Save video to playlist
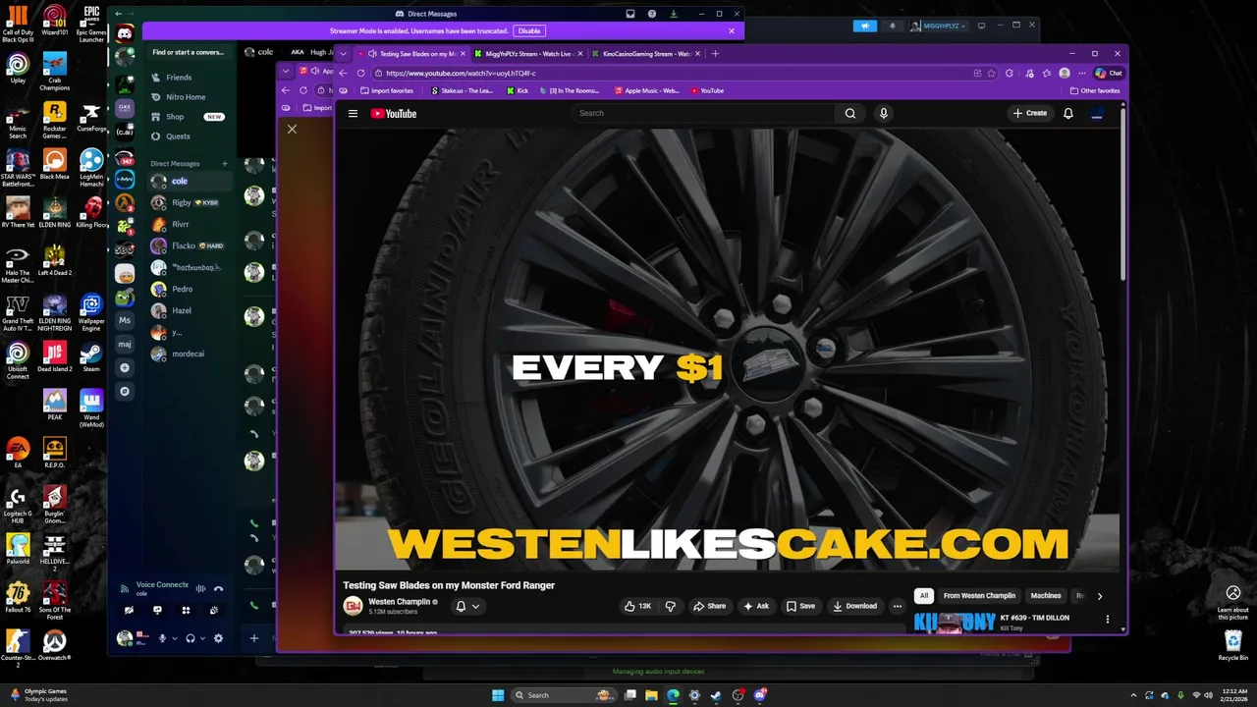The image size is (1257, 707). (800, 606)
